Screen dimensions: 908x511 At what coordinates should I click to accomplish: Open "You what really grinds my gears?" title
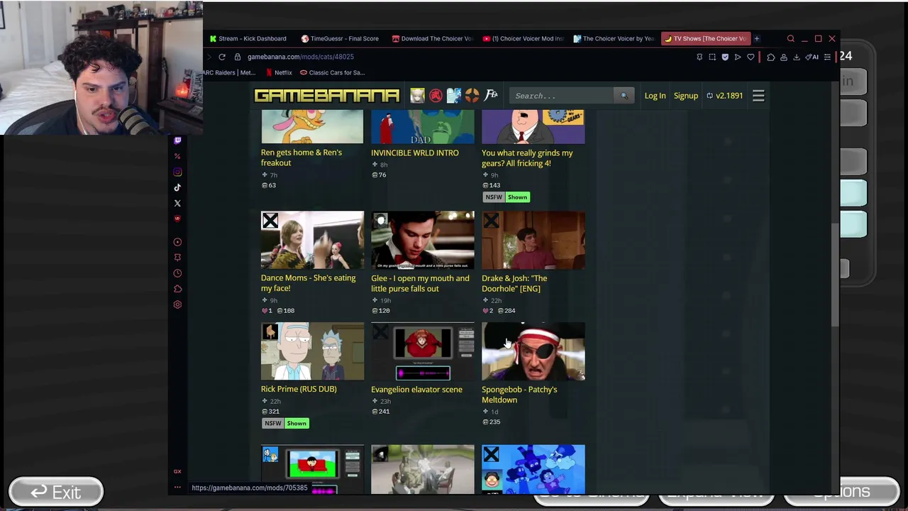pos(527,158)
